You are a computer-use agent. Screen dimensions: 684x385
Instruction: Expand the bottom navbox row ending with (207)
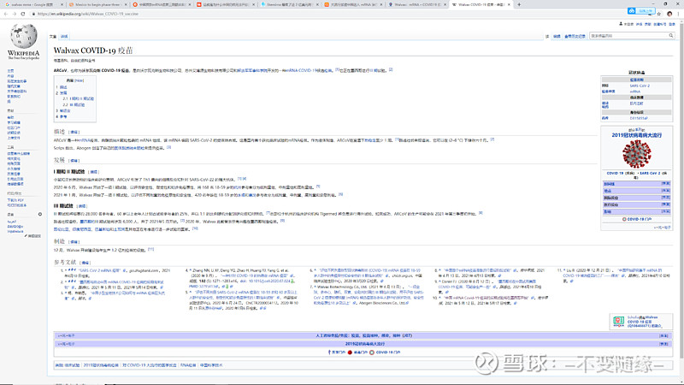(663, 335)
